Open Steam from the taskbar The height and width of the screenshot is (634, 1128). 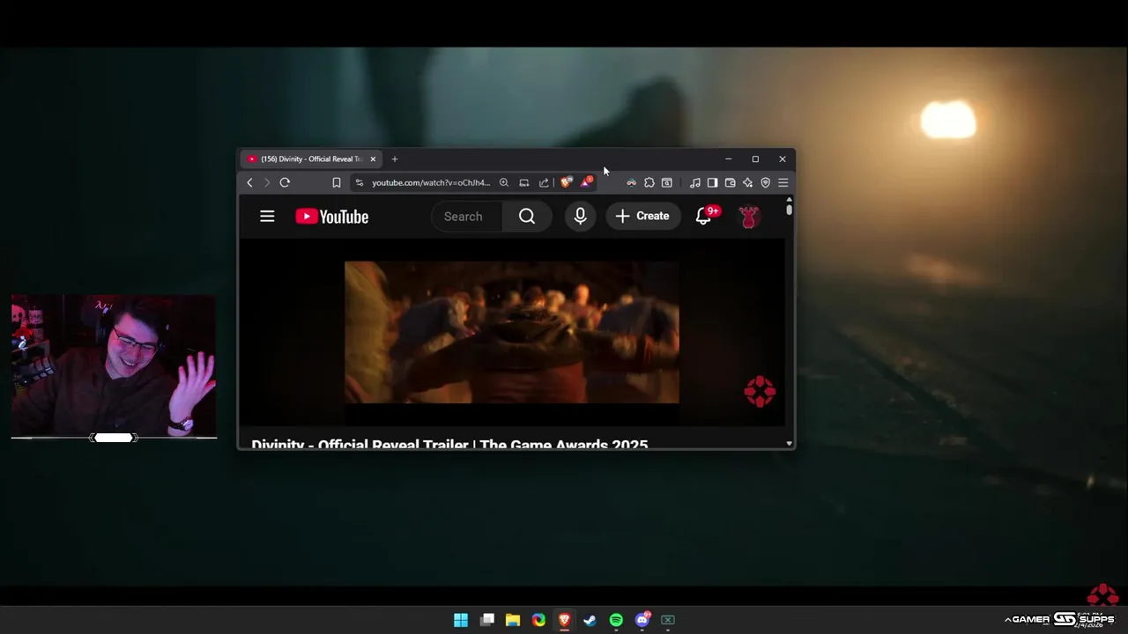pos(590,620)
